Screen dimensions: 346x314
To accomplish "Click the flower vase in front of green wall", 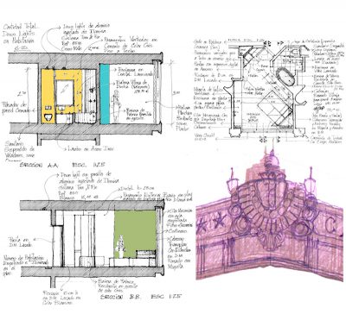I will pyautogui.click(x=121, y=247).
